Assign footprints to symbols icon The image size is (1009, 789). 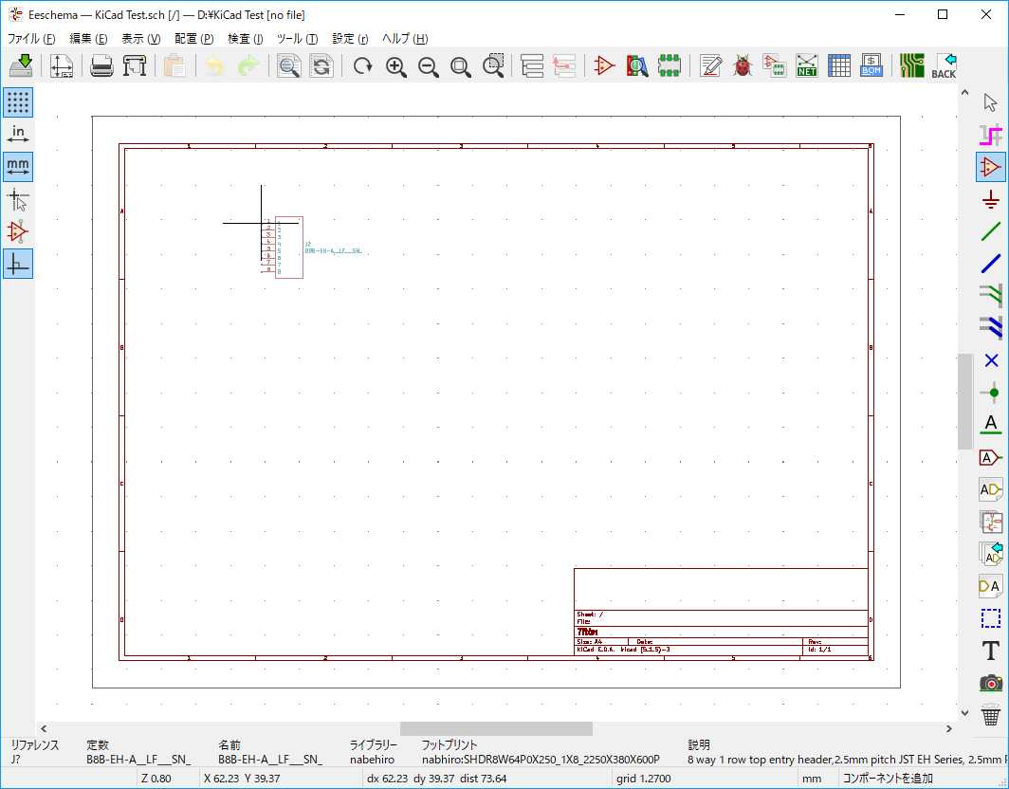pyautogui.click(x=775, y=65)
